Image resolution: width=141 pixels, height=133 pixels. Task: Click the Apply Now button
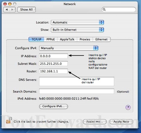click(121, 122)
